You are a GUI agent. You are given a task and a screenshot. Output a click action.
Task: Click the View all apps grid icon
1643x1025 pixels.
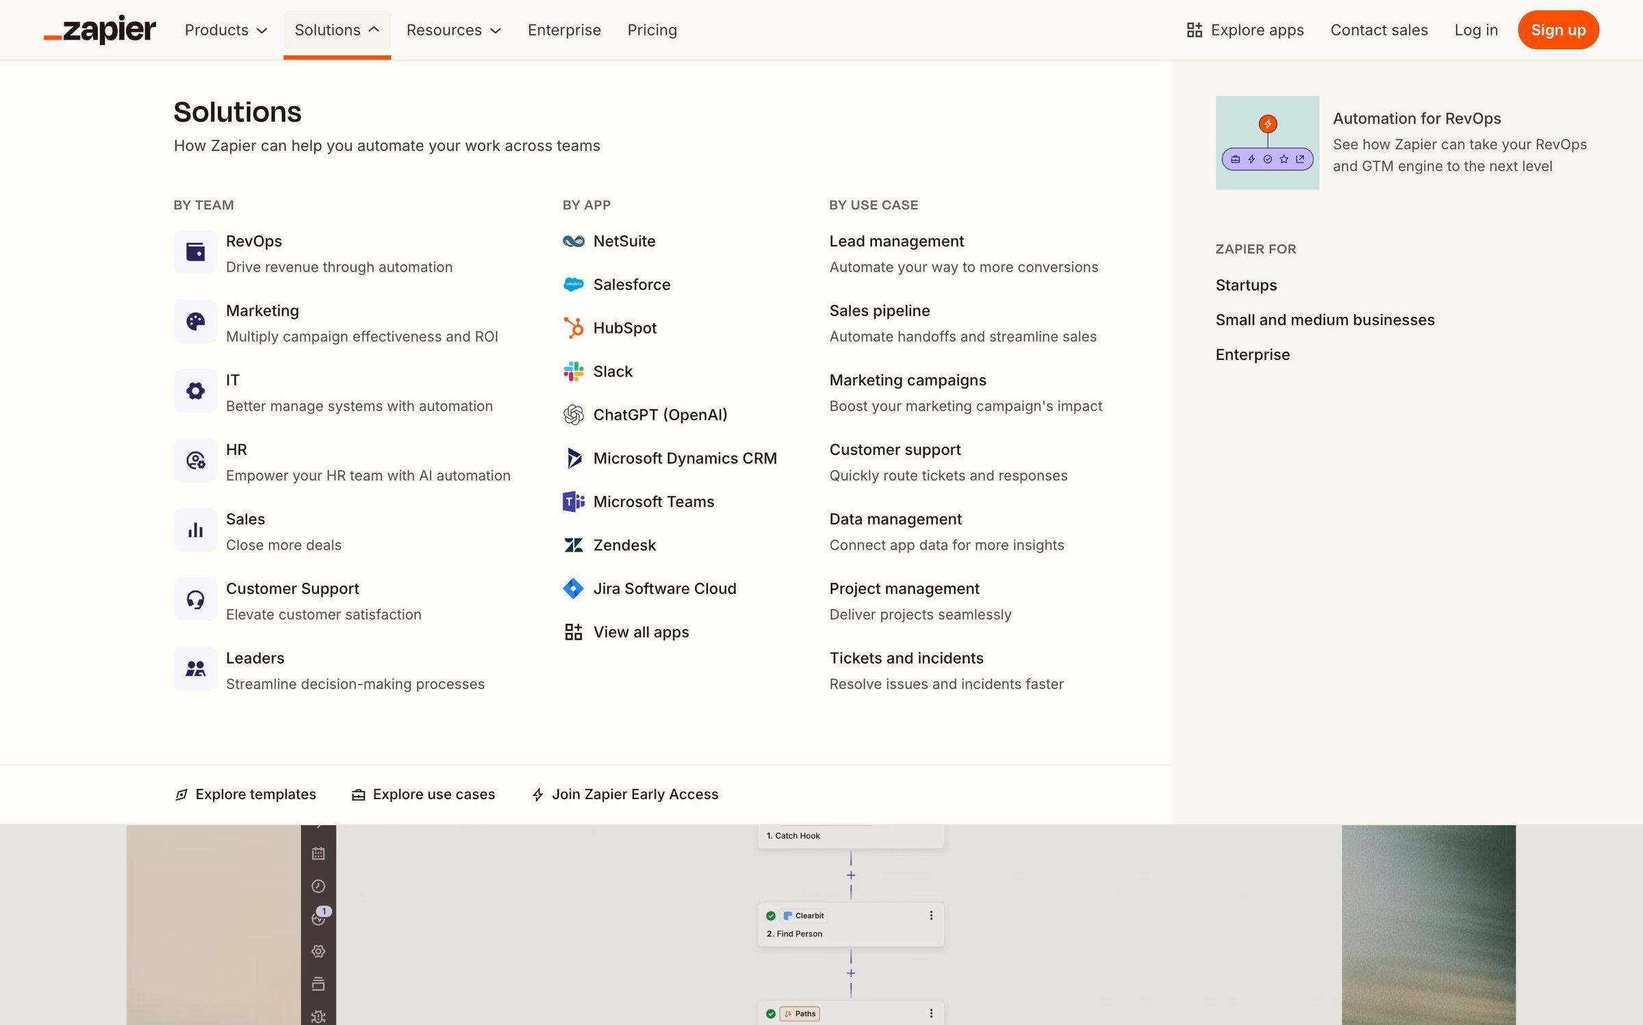(573, 632)
